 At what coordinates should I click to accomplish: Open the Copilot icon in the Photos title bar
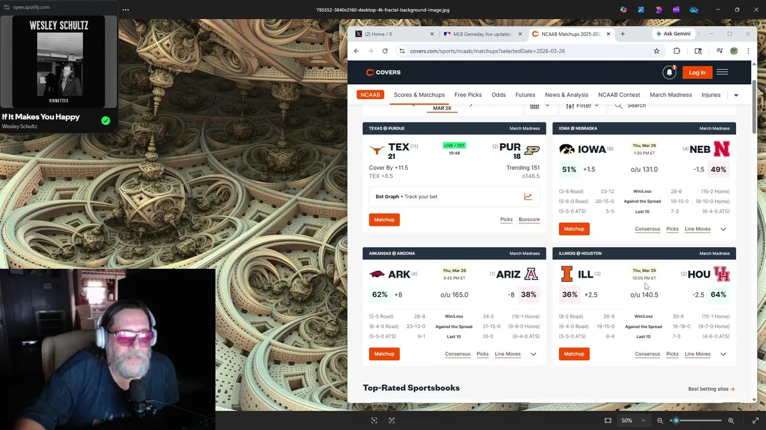(x=624, y=10)
